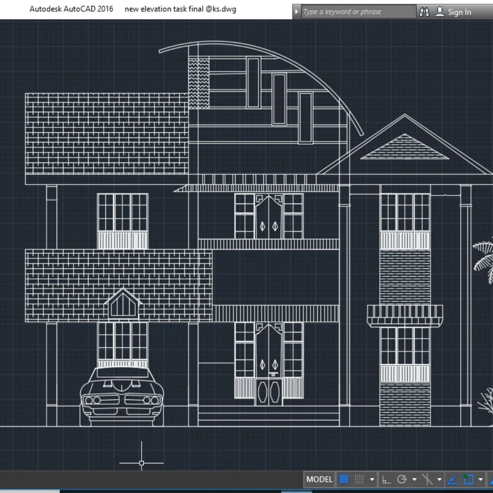Expand the isometric drafting plane dropdown
493x493 pixels.
tap(439, 479)
